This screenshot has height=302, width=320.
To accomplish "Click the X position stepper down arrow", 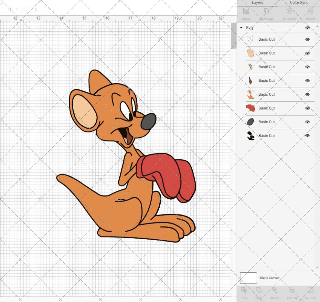I will [10, 11].
